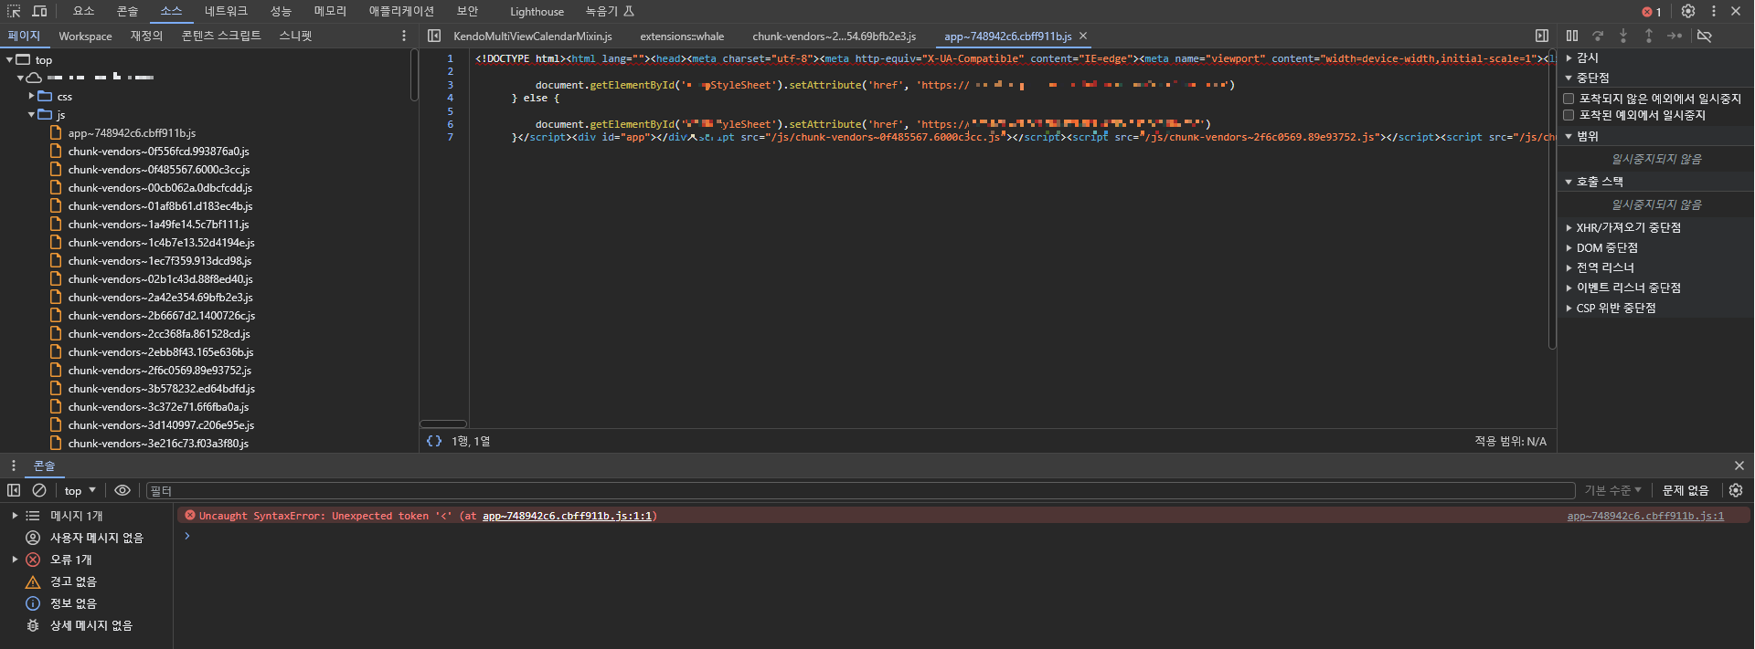Create a live expression with eye icon
The width and height of the screenshot is (1755, 649).
click(122, 490)
